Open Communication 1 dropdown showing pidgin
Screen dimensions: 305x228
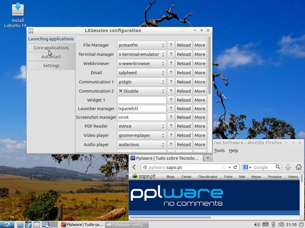(x=142, y=82)
